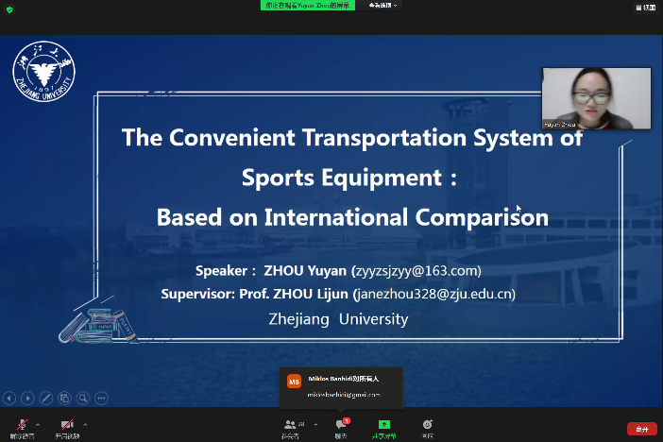Open slideshow more options ellipsis

coord(101,398)
